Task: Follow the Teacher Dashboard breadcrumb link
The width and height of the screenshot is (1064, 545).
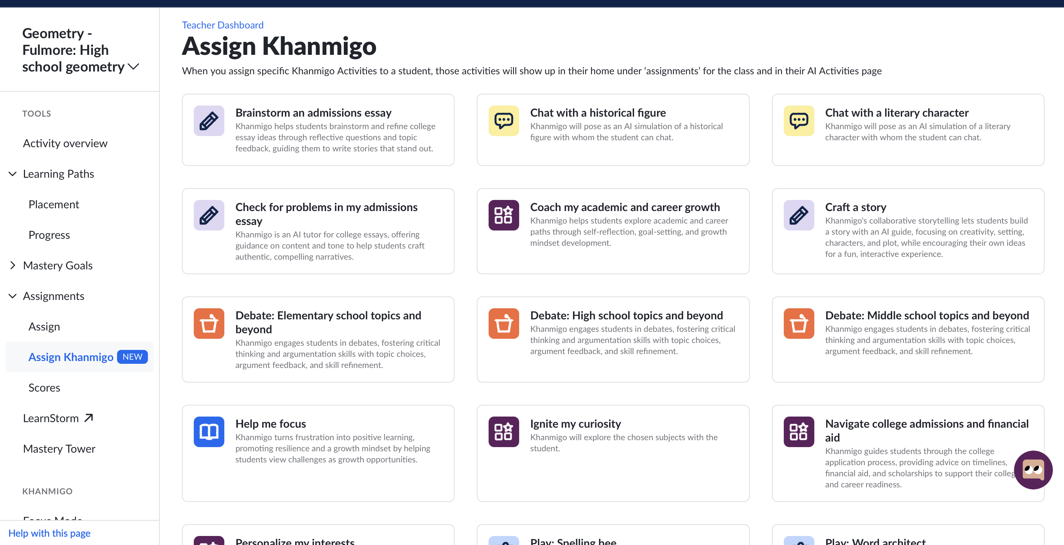Action: 223,25
